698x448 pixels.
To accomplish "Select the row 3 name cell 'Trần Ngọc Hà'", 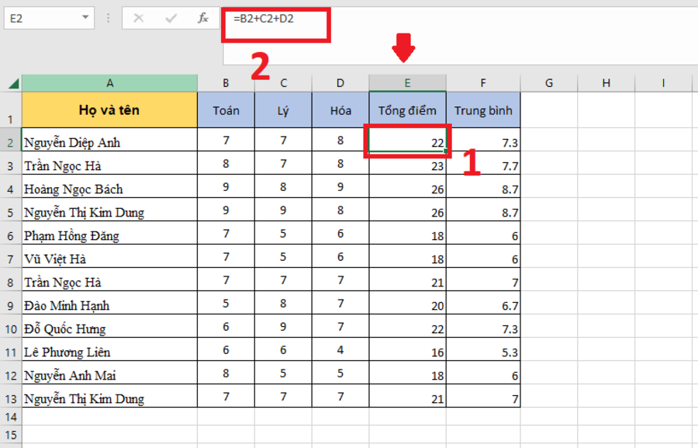I will click(109, 163).
